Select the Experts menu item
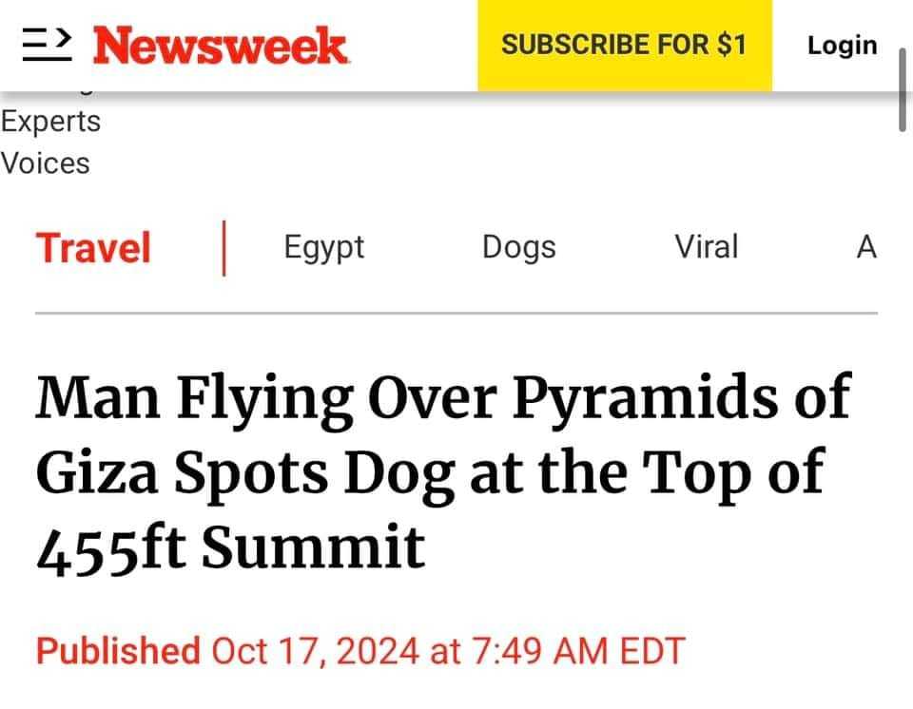Viewport: 913px width, 709px height. pos(50,122)
